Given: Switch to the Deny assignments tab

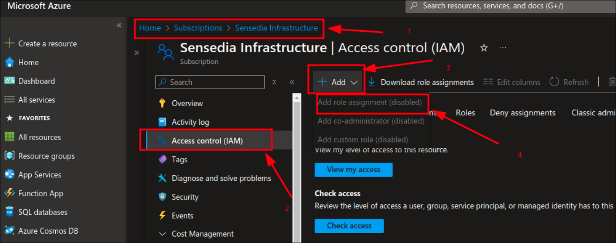Looking at the screenshot, I should coord(522,113).
